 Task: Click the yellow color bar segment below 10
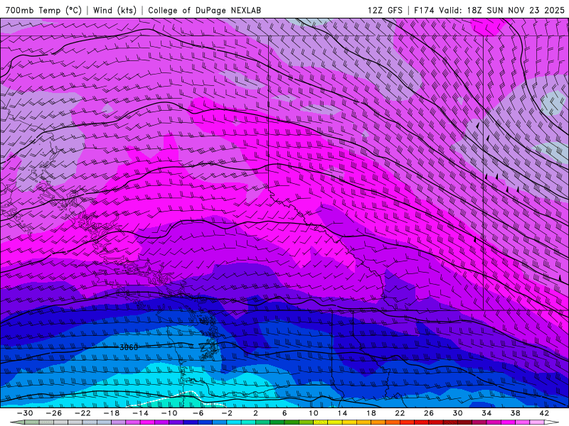point(321,422)
